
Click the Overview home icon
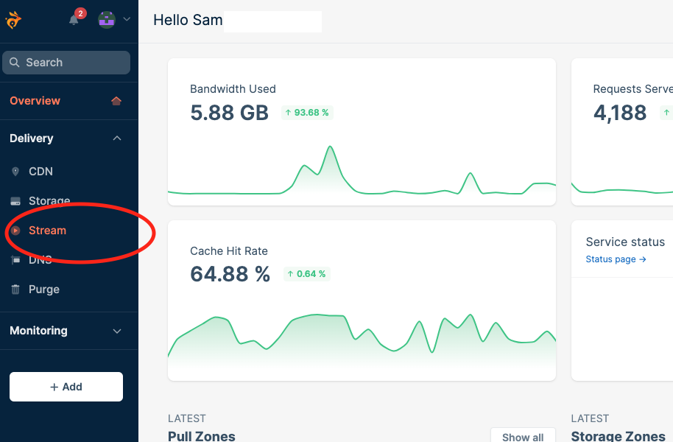pyautogui.click(x=116, y=101)
